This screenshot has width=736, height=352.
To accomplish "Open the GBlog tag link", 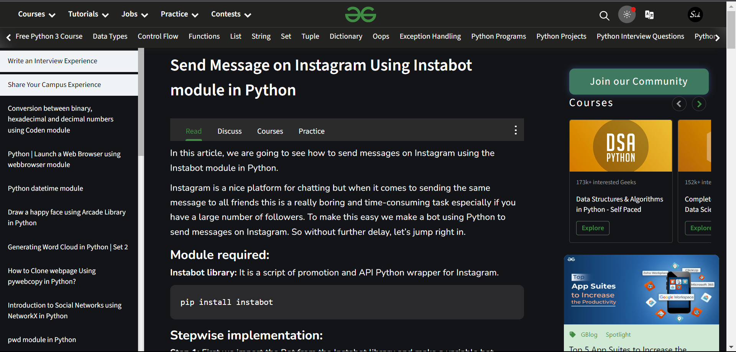I will pyautogui.click(x=589, y=334).
